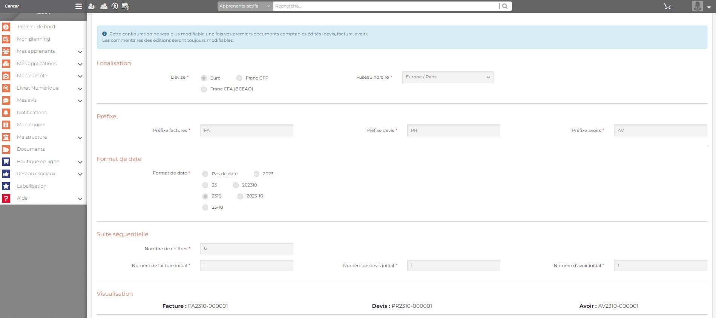Click the calendar planning icon in toolbar
716x318 pixels.
(x=126, y=6)
